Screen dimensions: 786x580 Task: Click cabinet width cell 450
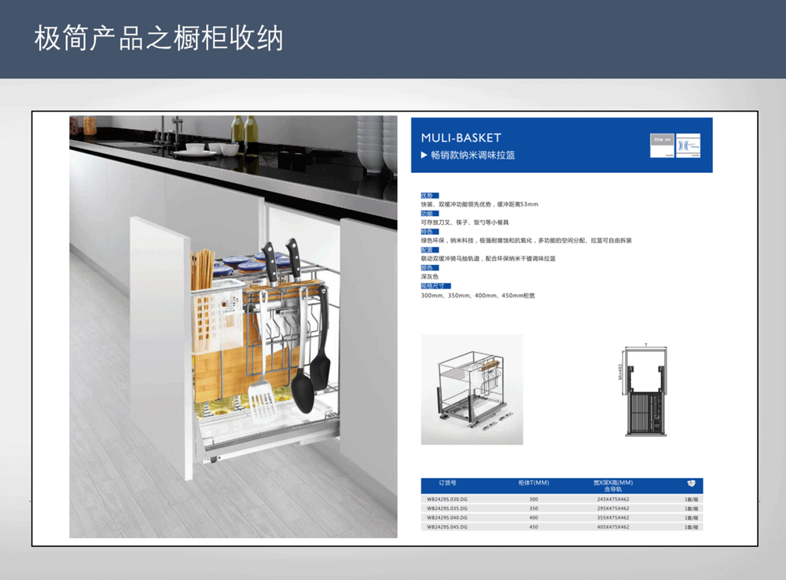point(534,527)
